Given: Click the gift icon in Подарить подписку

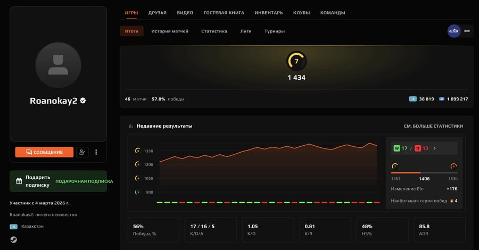Looking at the screenshot, I should (x=19, y=181).
